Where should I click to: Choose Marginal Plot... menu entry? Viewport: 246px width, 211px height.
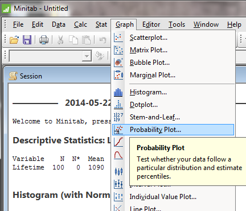(x=173, y=75)
